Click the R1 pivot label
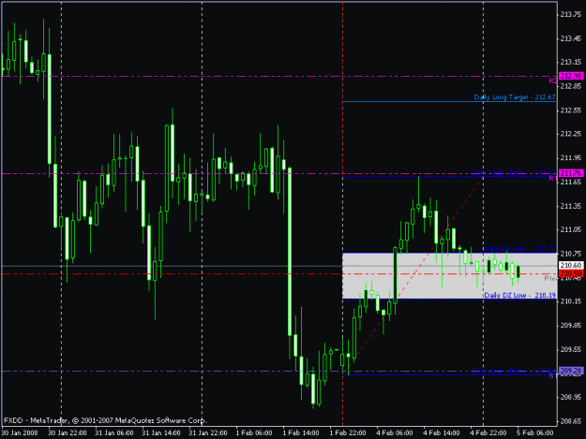This screenshot has height=439, width=586. click(x=553, y=179)
